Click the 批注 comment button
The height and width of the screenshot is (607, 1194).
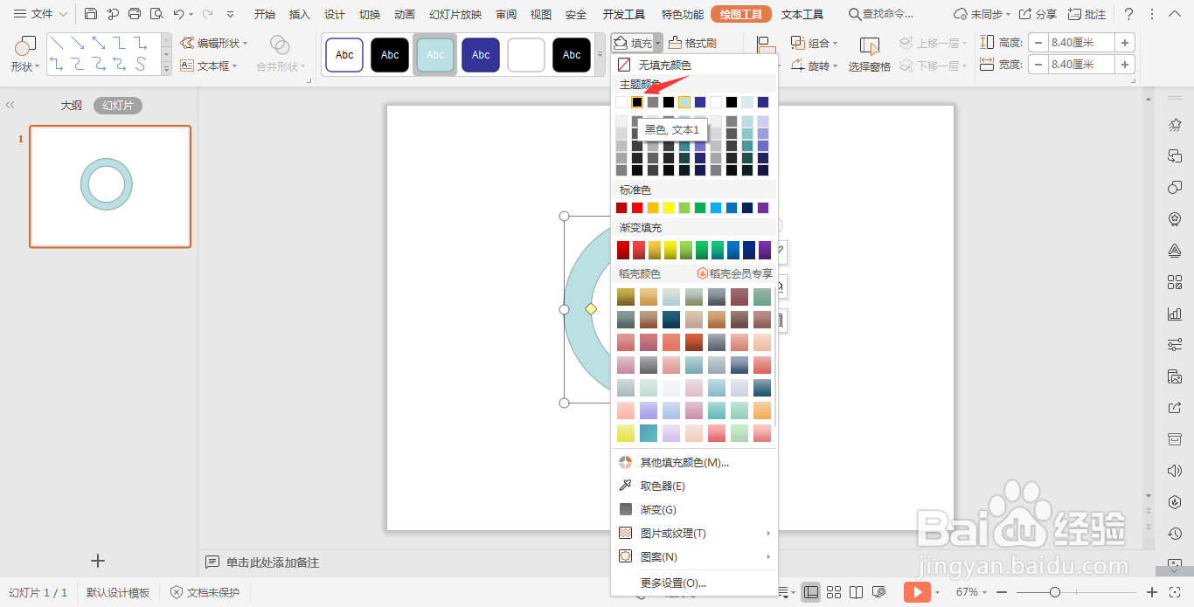tap(1086, 14)
